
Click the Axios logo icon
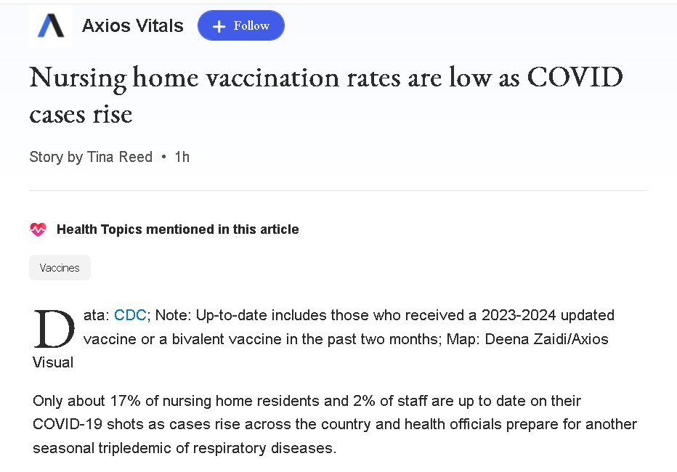coord(51,26)
